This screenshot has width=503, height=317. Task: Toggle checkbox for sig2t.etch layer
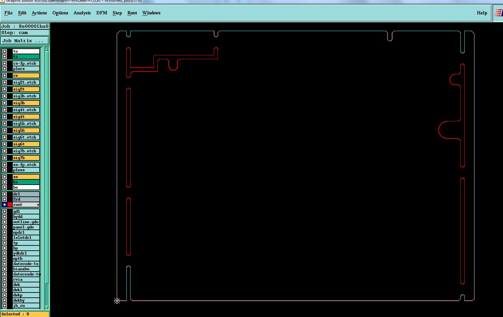(x=5, y=82)
